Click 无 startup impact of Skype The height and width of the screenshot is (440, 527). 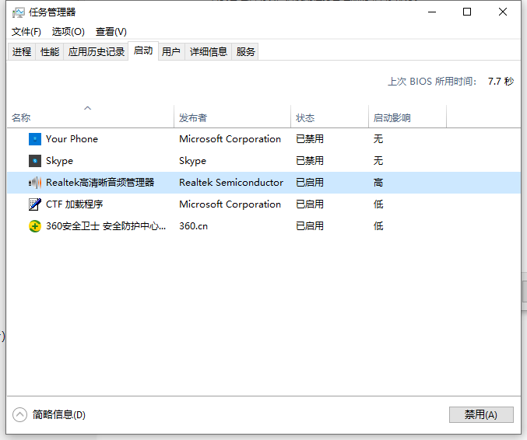point(378,161)
